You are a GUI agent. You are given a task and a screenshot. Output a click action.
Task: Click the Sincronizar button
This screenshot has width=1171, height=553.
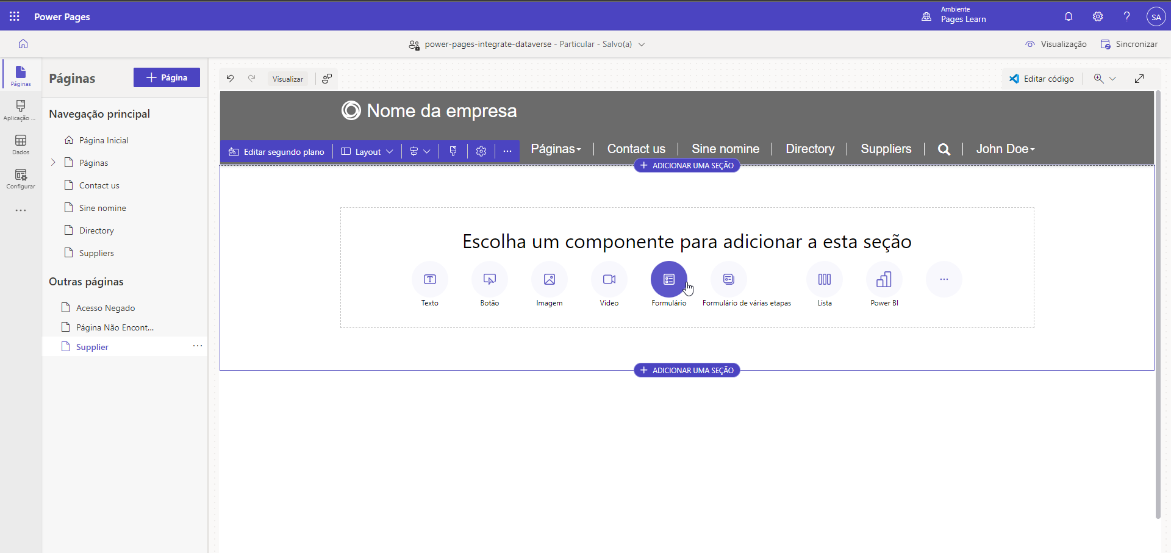point(1129,44)
